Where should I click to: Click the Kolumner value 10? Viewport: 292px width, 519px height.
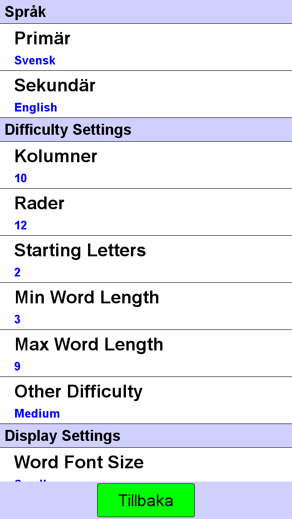pyautogui.click(x=21, y=178)
